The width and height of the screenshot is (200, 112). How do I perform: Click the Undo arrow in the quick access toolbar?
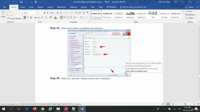point(26,2)
